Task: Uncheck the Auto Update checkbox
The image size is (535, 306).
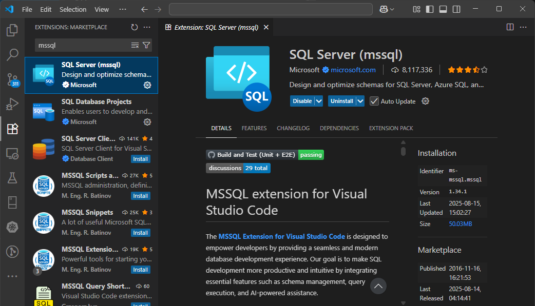Action: 374,101
